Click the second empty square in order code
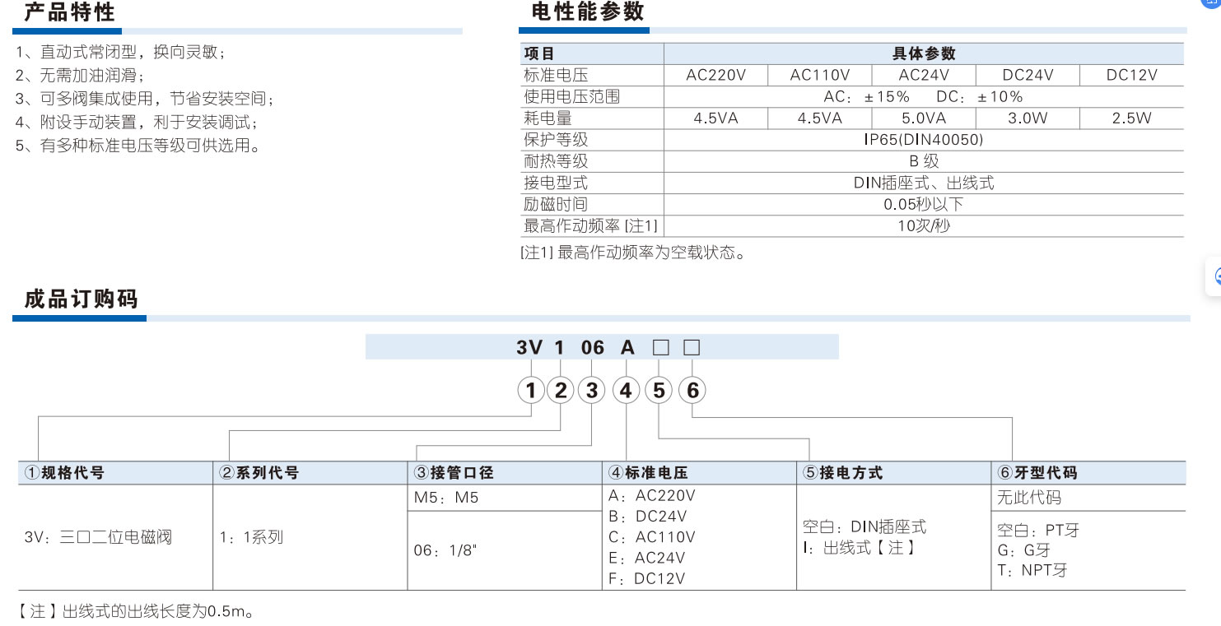This screenshot has height=626, width=1221. point(692,347)
